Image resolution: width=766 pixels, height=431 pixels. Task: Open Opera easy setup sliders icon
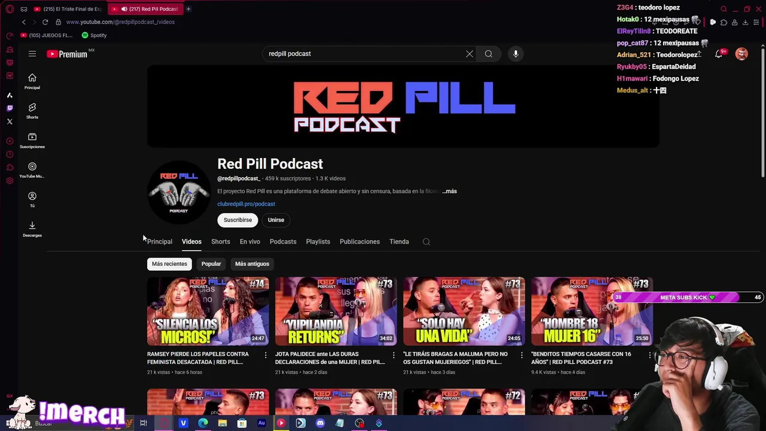(756, 22)
